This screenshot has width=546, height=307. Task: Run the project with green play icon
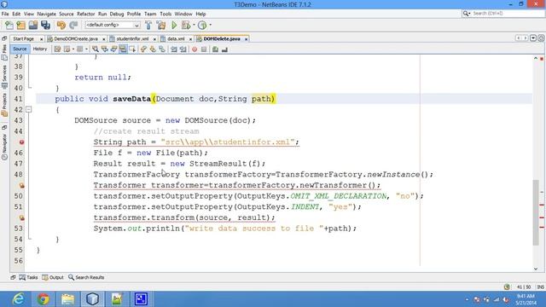(x=174, y=25)
